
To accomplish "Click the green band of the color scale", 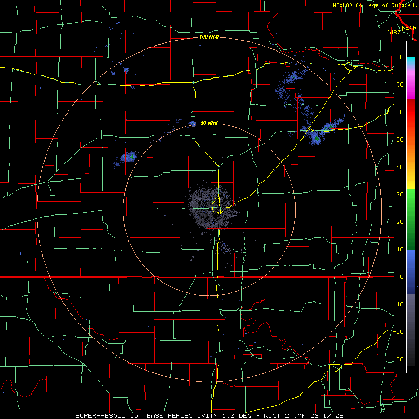I will point(411,220).
